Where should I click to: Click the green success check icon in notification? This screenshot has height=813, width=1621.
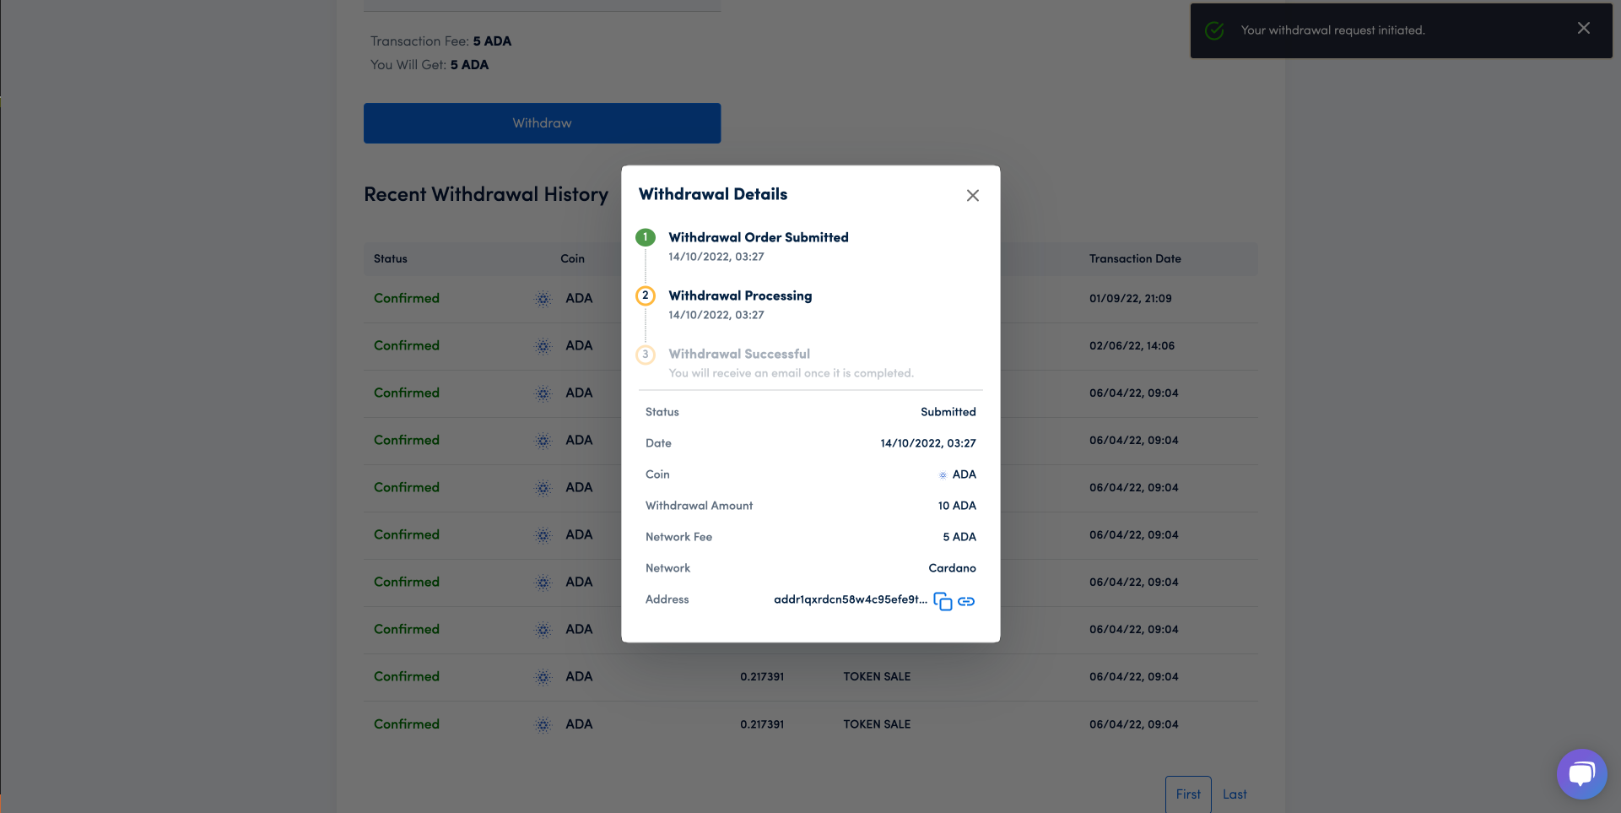(x=1214, y=30)
